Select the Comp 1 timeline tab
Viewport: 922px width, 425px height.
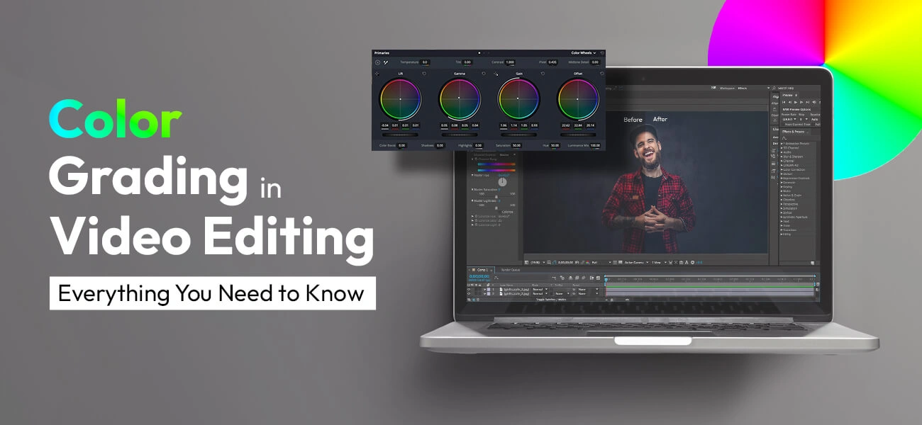tap(482, 270)
